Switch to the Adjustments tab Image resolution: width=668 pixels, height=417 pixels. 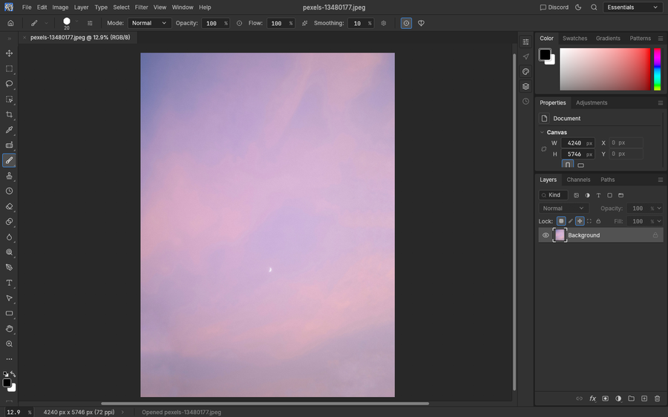(592, 102)
